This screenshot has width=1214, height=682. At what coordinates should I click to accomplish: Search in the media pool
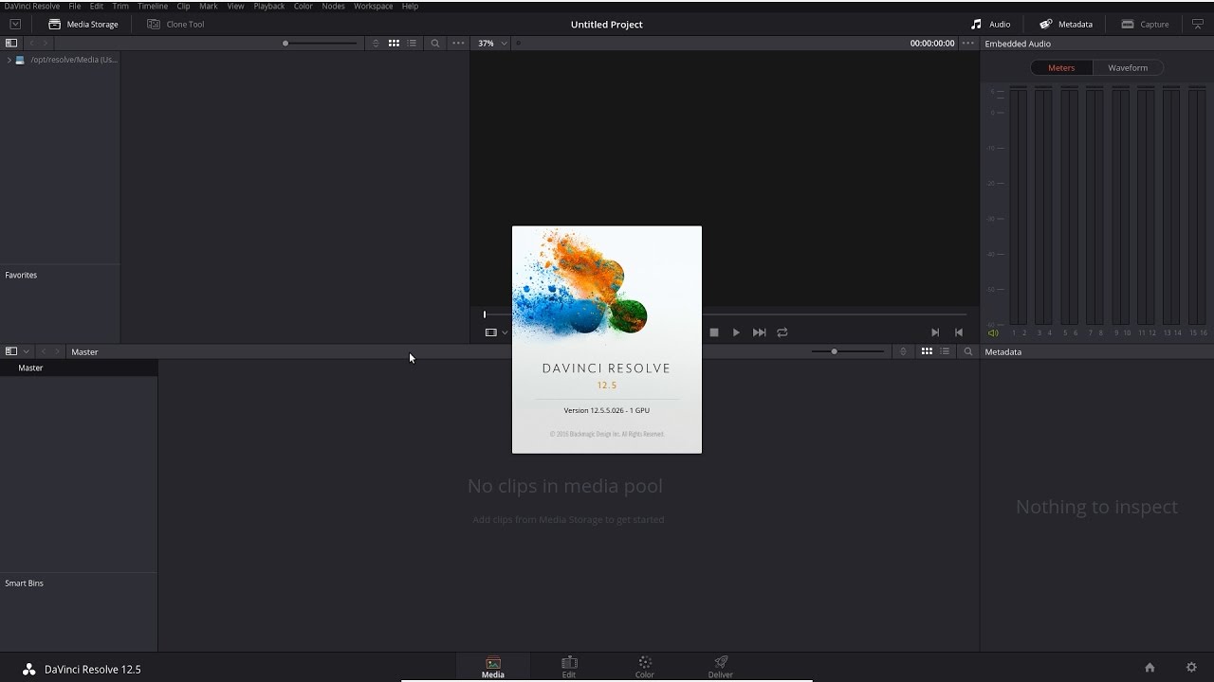click(968, 351)
